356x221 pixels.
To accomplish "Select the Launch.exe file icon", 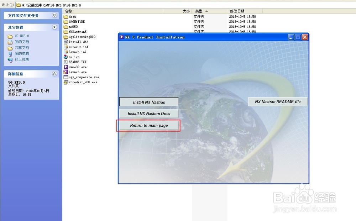I will click(66, 72).
